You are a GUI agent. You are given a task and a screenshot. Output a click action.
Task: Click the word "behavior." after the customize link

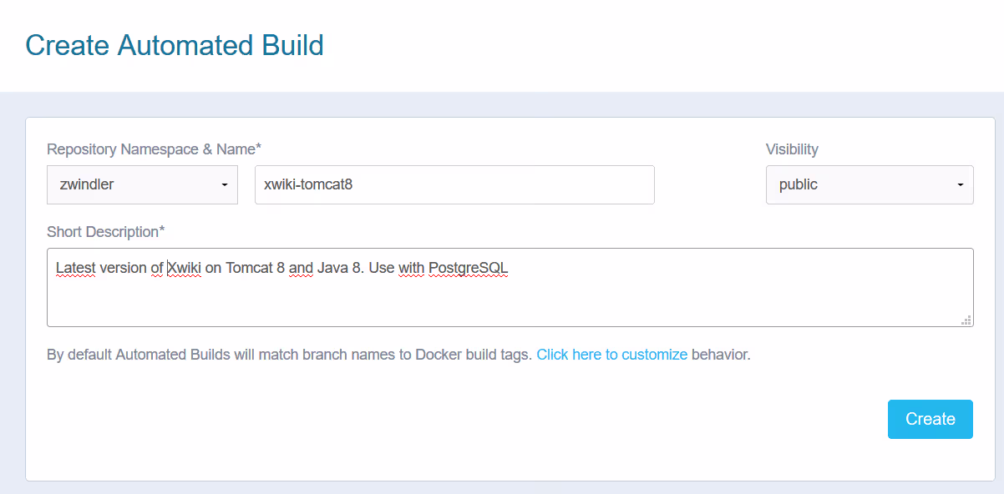pyautogui.click(x=721, y=355)
